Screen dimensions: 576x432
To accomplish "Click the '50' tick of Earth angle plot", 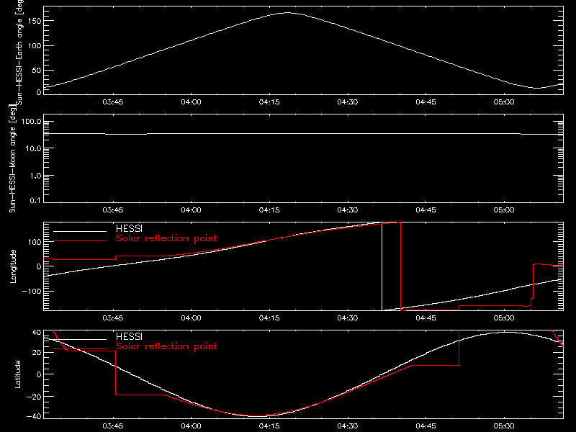I will point(37,70).
